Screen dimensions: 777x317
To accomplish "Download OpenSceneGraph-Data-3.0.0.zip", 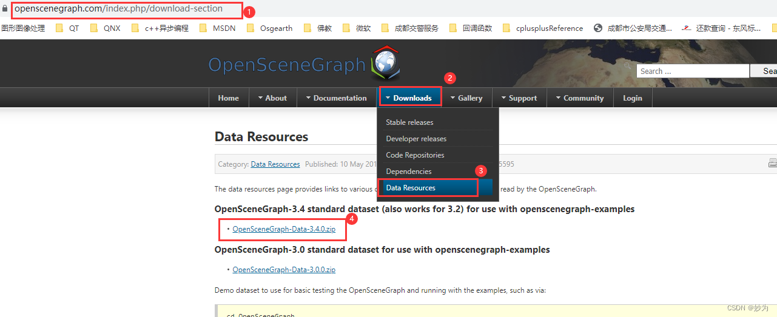I will [x=284, y=270].
